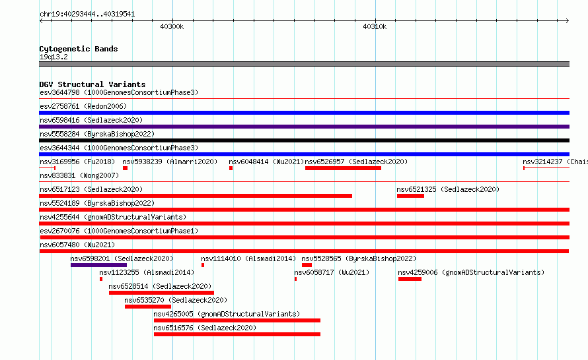Select the red nsv6516576 variant bar
This screenshot has width=588, height=360.
237,334
